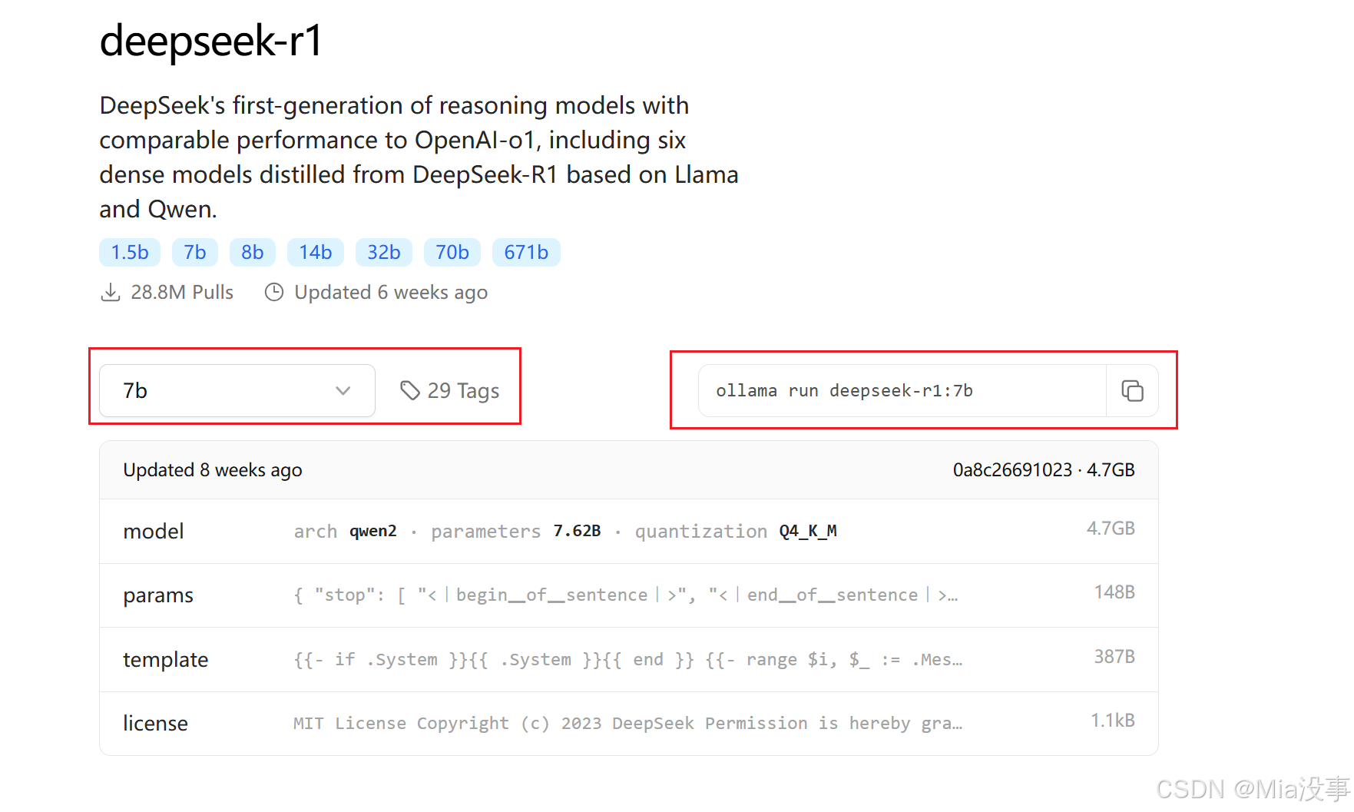1354x812 pixels.
Task: Switch selection to the 7b tag pill
Action: pos(194,252)
